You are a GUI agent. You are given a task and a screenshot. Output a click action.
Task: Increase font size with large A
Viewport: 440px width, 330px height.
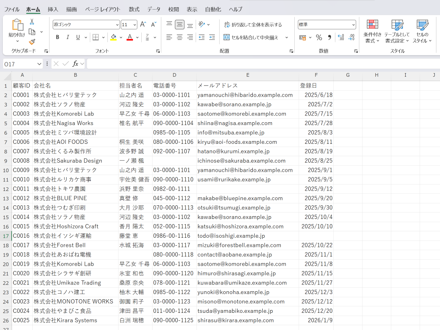click(143, 24)
